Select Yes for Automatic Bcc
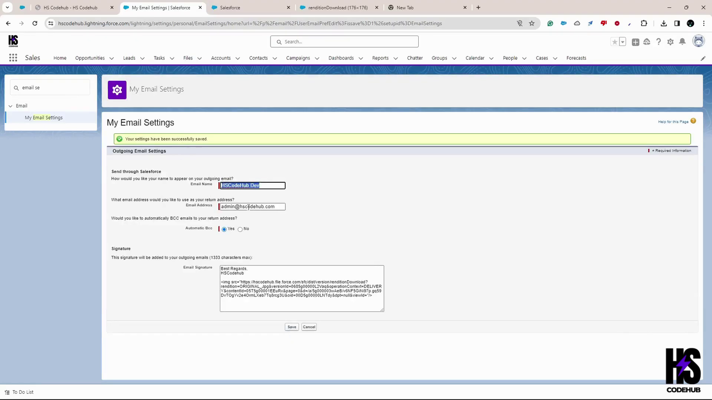The image size is (712, 400). point(224,229)
